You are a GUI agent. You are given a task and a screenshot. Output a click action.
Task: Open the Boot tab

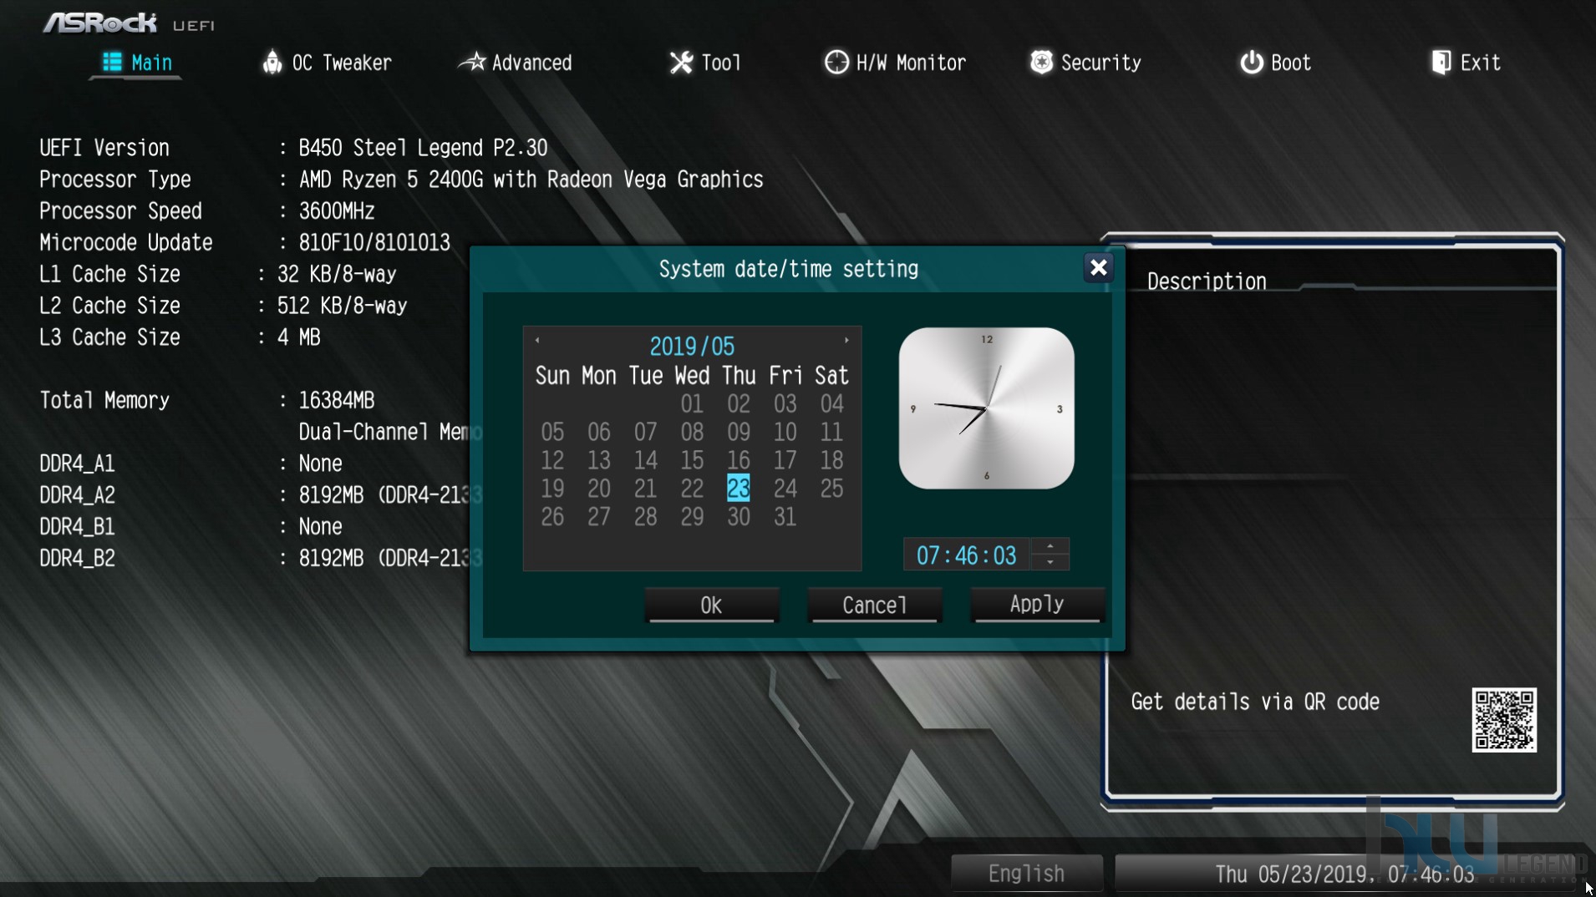pos(1275,63)
